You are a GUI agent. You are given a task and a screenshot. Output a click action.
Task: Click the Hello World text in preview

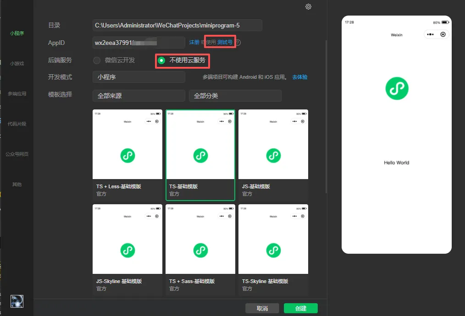397,163
